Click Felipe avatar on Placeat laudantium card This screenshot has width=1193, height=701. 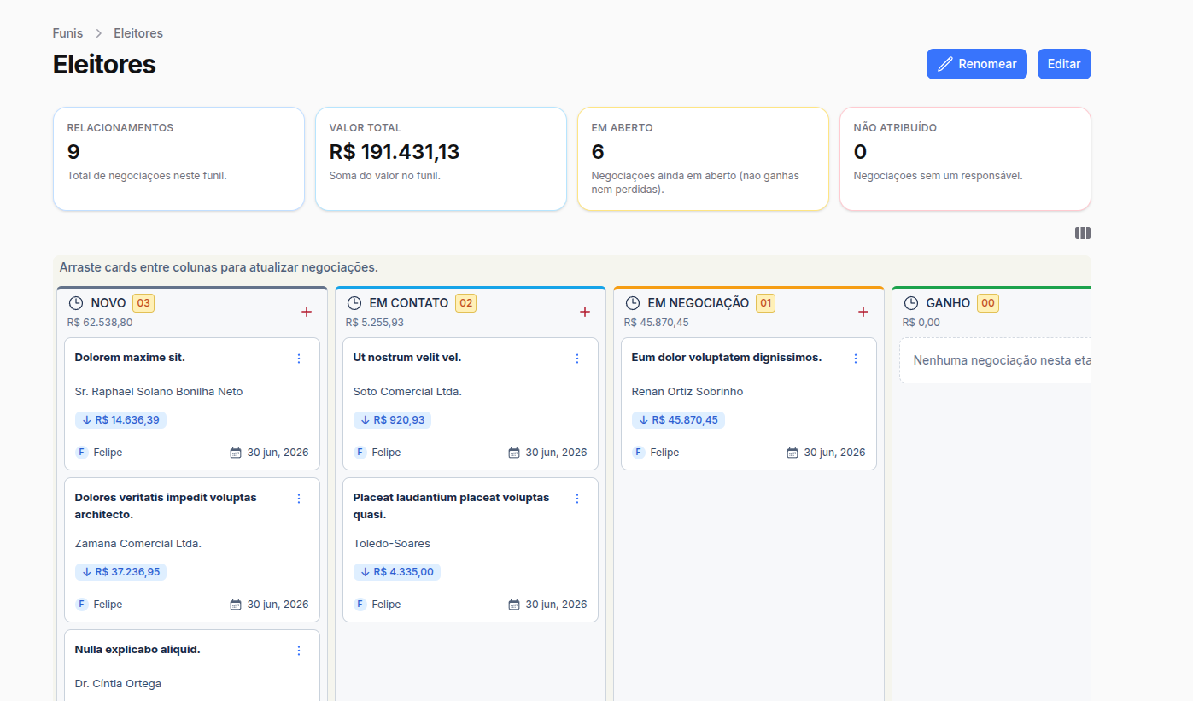point(360,605)
